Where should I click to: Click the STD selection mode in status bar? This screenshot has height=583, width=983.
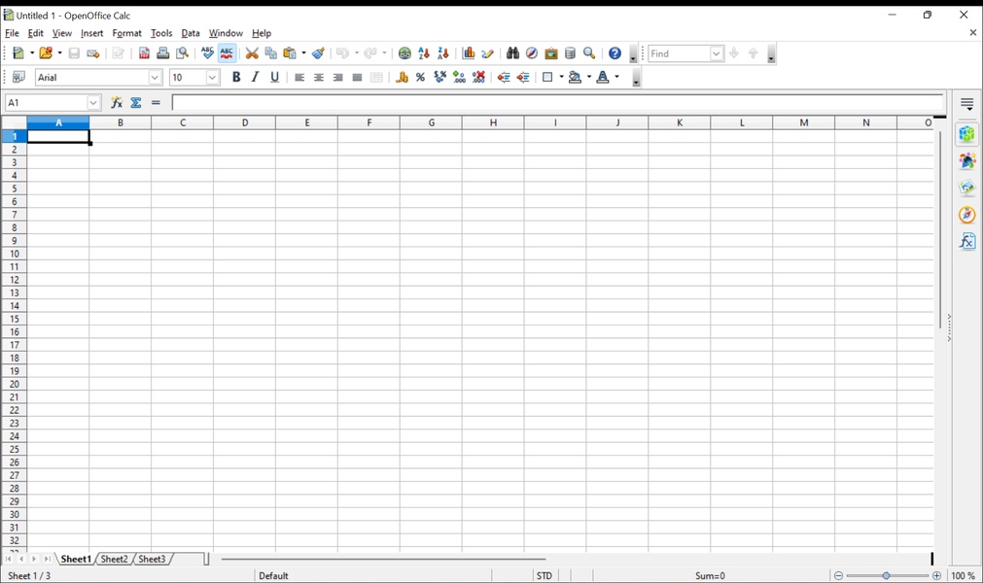point(544,576)
